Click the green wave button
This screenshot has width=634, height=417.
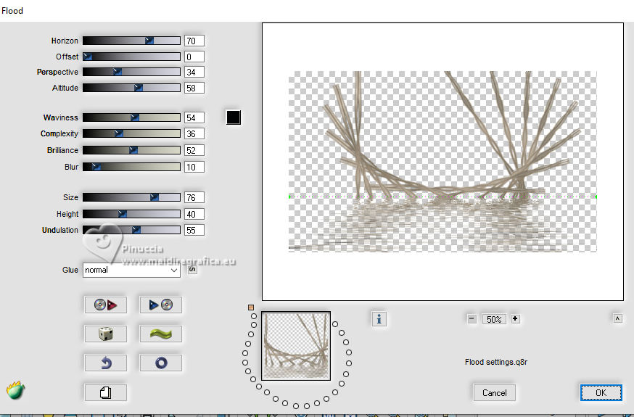tap(160, 334)
